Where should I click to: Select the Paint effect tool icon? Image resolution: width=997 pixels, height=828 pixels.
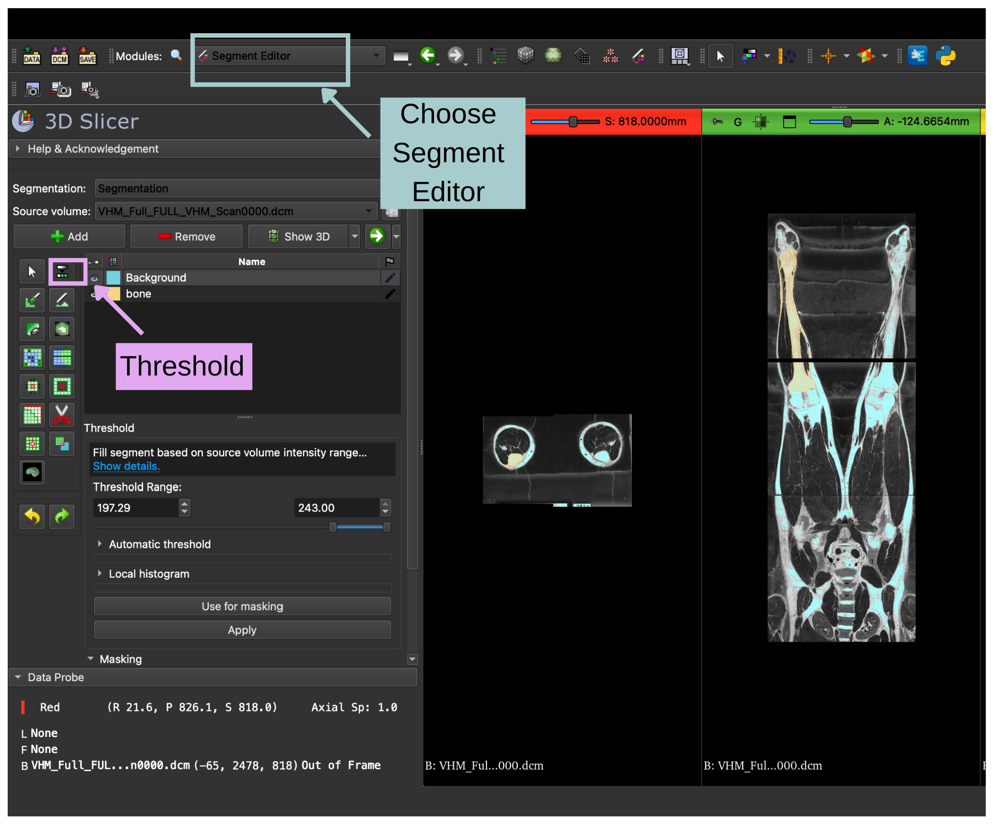click(x=32, y=300)
